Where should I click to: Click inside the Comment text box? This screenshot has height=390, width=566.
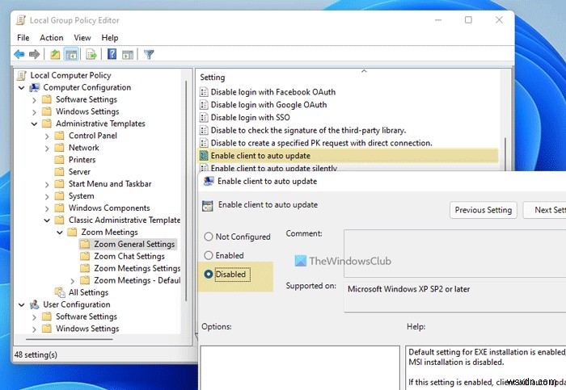454,253
